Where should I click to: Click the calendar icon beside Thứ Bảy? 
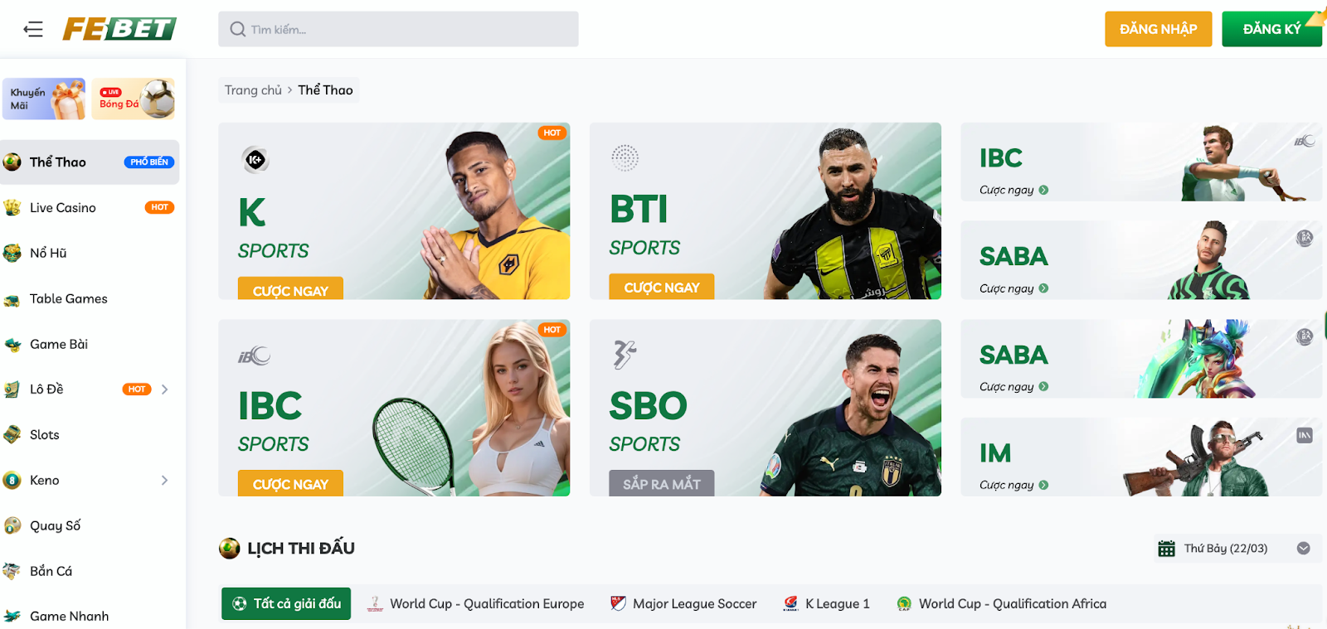[1166, 549]
